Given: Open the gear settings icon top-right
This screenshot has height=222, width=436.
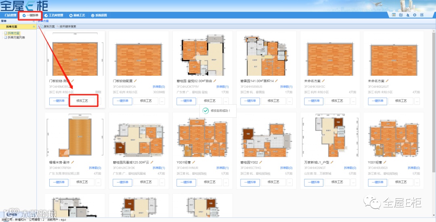Looking at the screenshot, I should (x=415, y=15).
